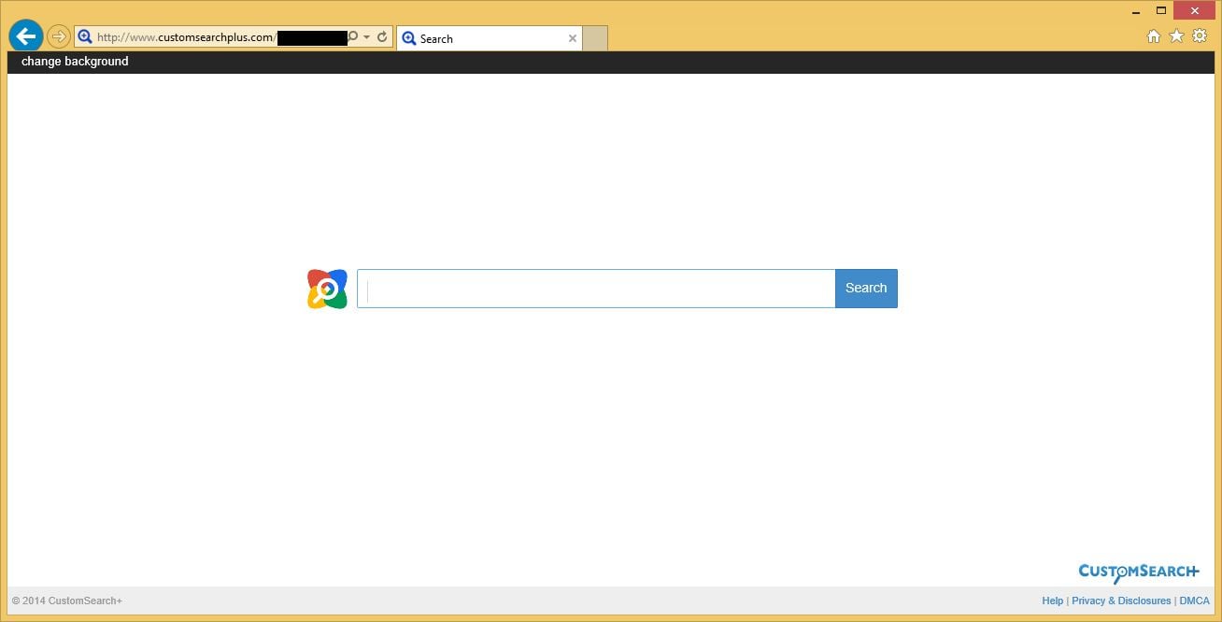The width and height of the screenshot is (1222, 622).
Task: Click the back navigation arrow
Action: [25, 35]
